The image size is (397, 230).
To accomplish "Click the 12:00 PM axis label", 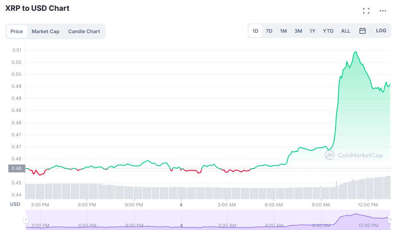I will (x=368, y=205).
